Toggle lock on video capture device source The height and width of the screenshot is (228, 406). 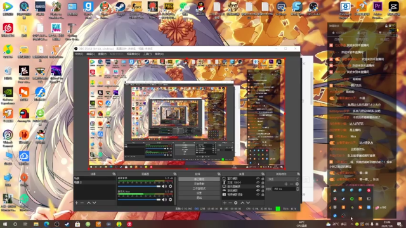point(263,194)
